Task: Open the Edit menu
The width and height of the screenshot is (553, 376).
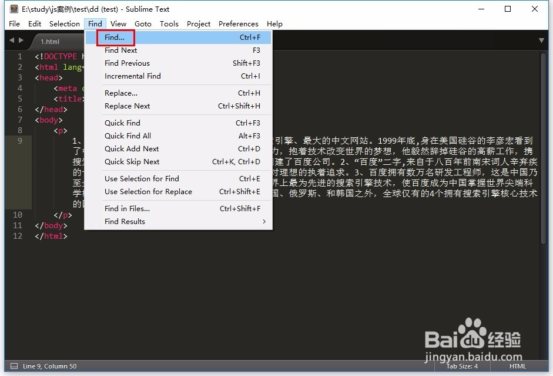Action: 35,23
